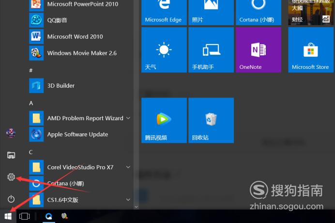The width and height of the screenshot is (335, 223).
Task: Expand Corel VideoStudio Pro X7 chevron
Action: 128,167
